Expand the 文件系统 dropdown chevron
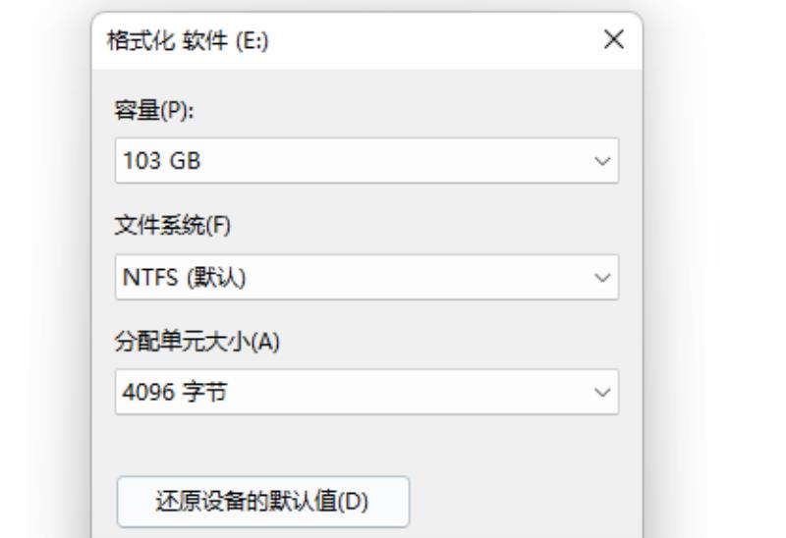Viewport: 786px width, 538px height. pyautogui.click(x=602, y=277)
